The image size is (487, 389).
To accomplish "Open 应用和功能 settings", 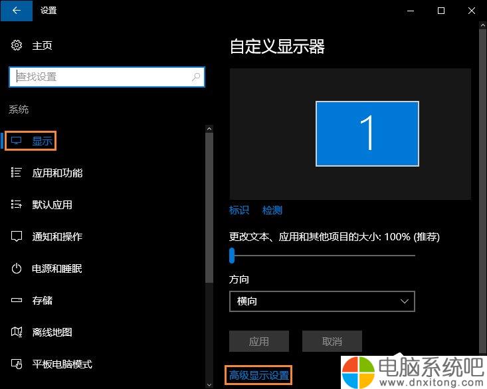I will 57,173.
